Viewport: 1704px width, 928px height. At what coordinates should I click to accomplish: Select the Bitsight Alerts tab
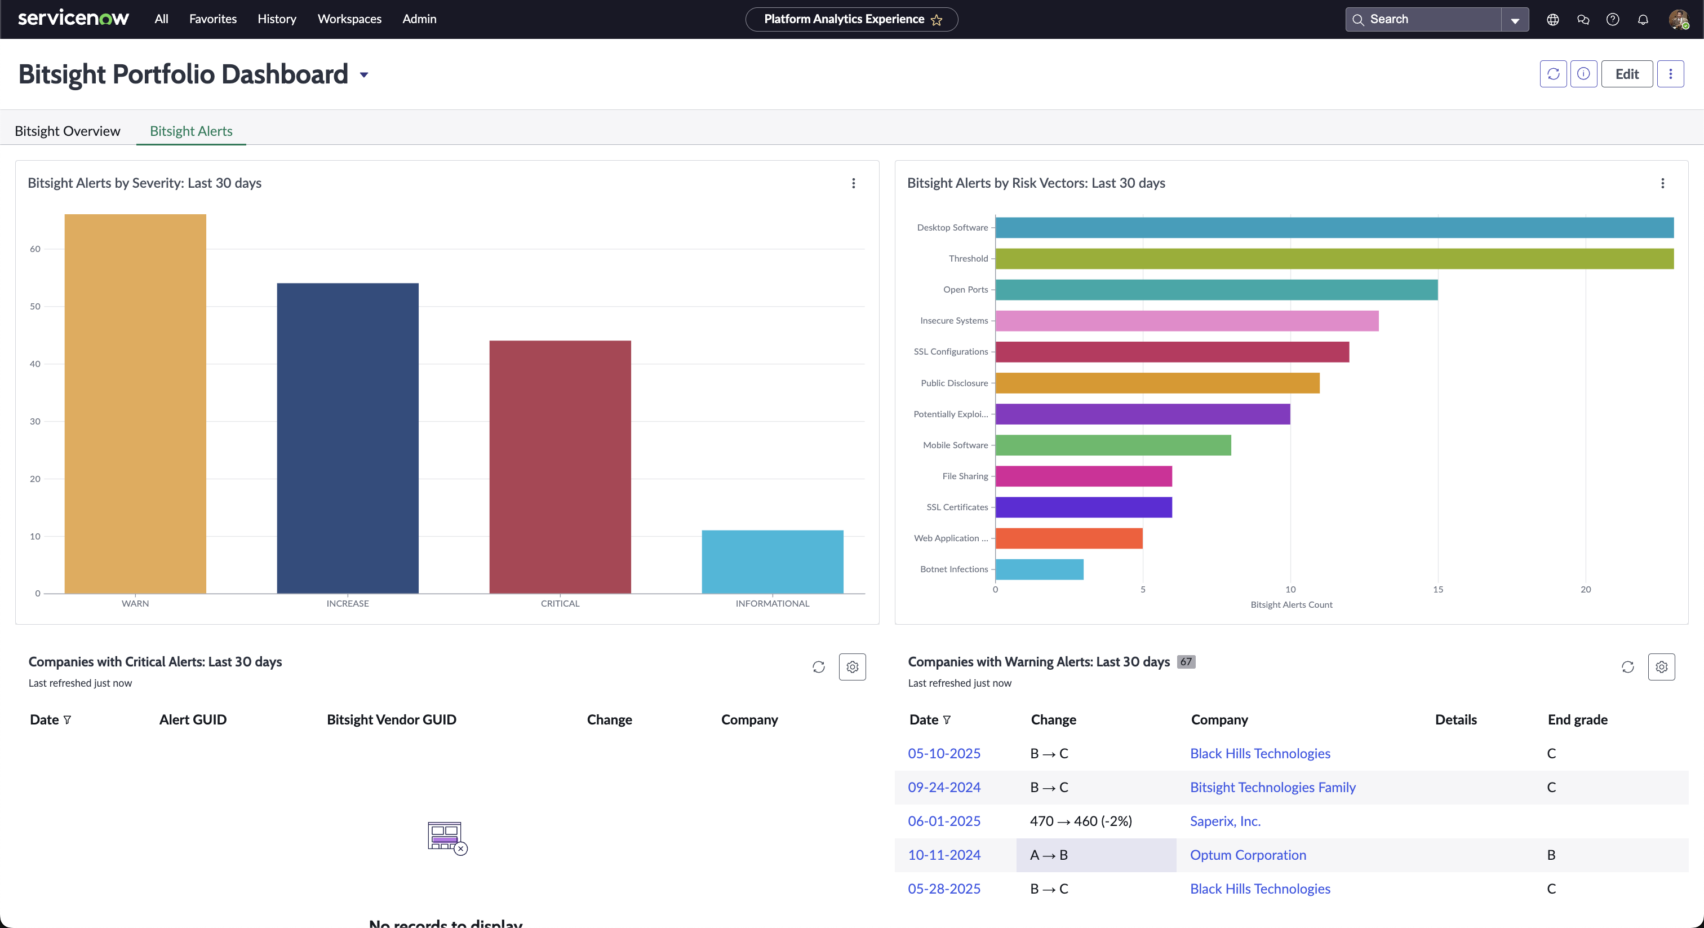[191, 131]
